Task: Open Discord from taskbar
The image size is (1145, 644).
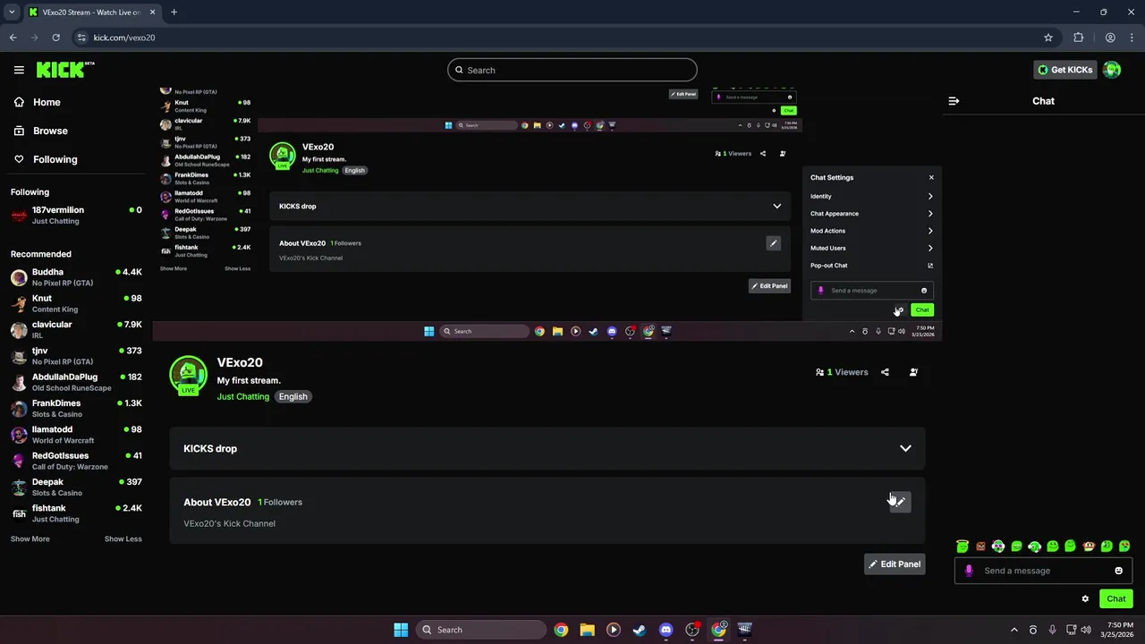Action: (666, 630)
